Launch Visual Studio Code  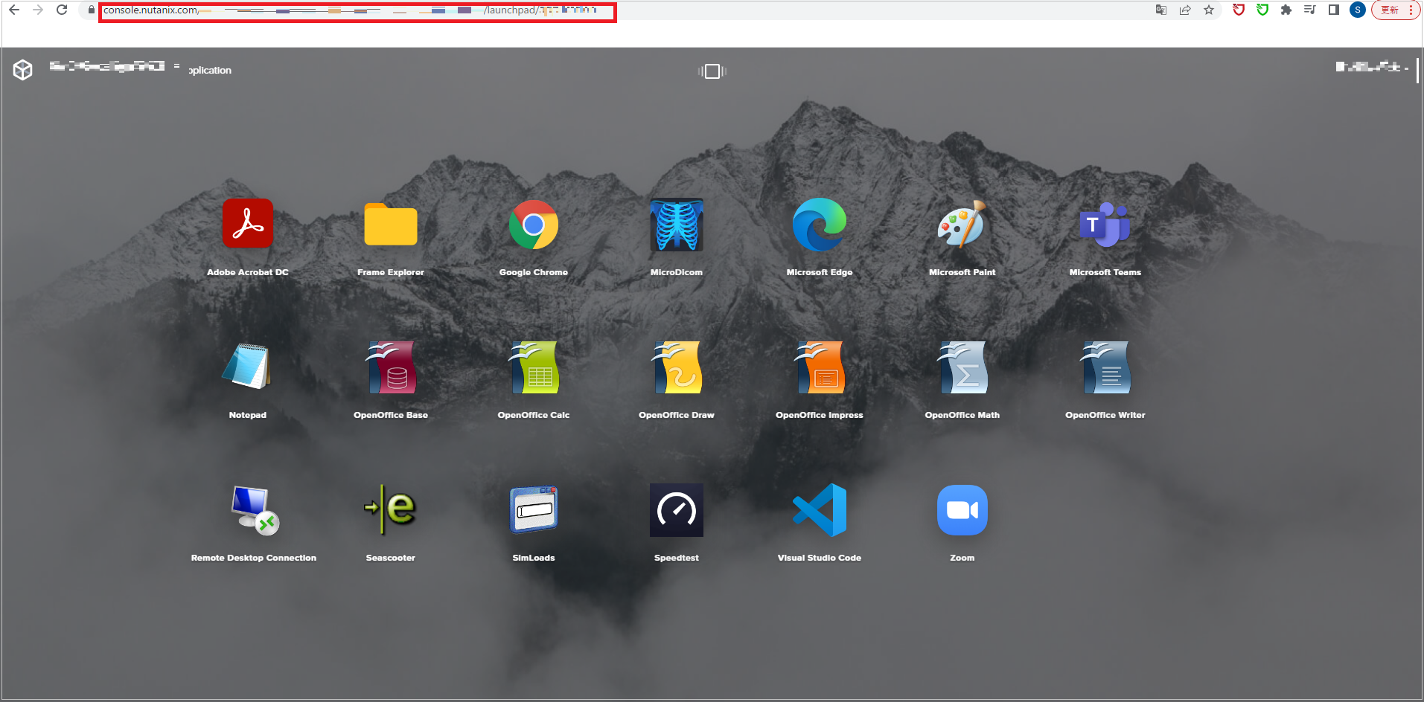(x=820, y=509)
